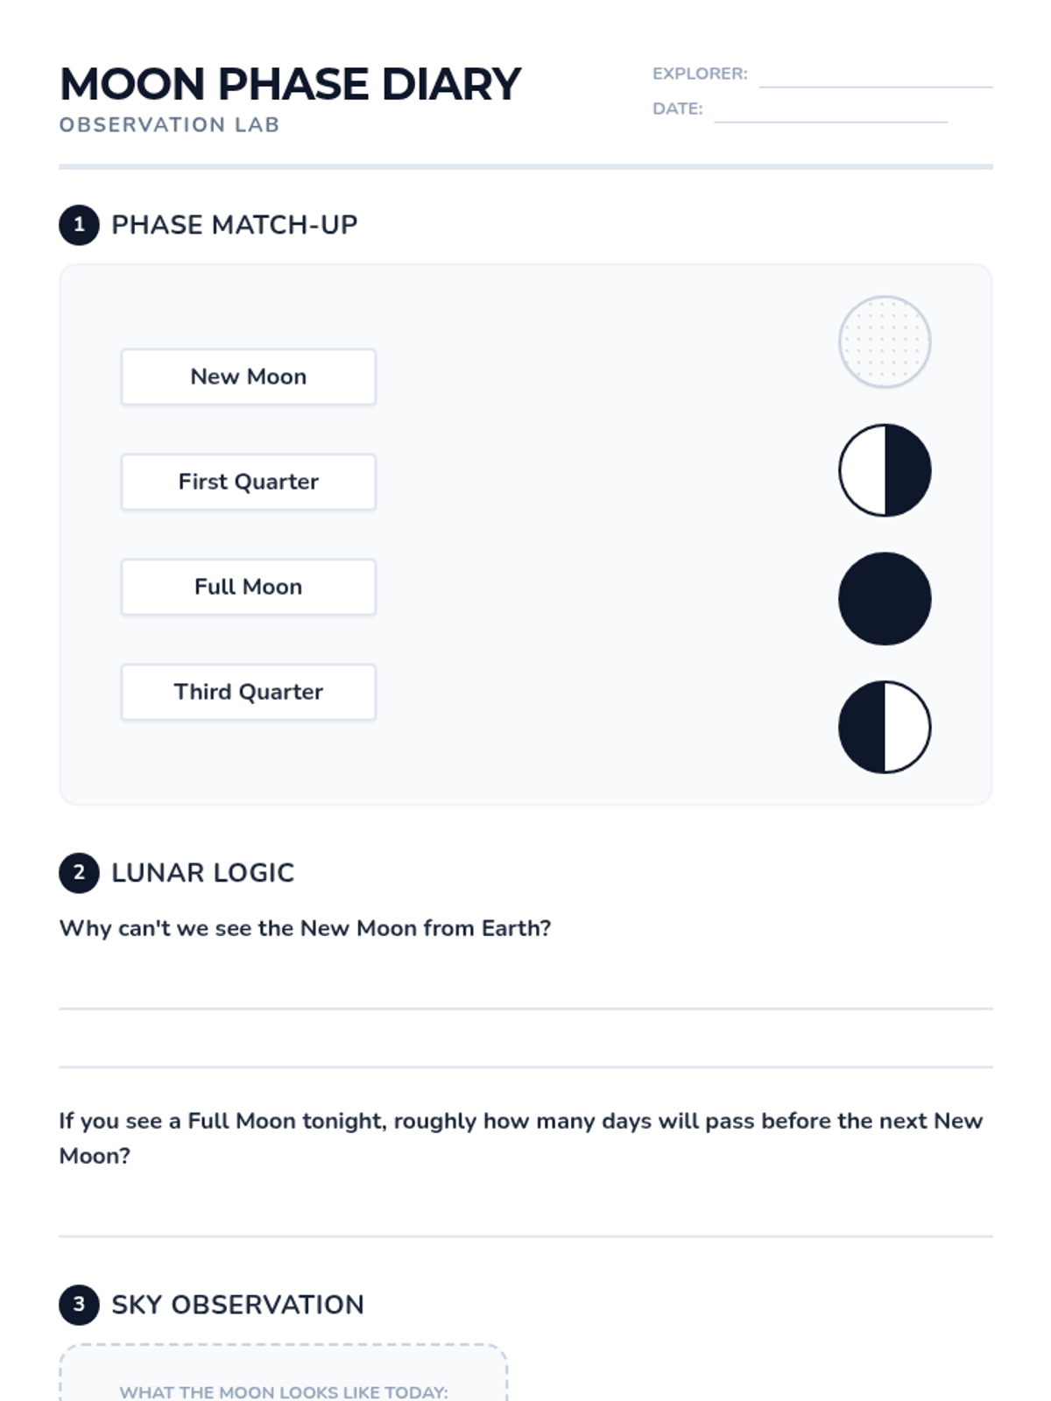Select moon icon with dark left half
The height and width of the screenshot is (1401, 1051).
[x=885, y=727]
